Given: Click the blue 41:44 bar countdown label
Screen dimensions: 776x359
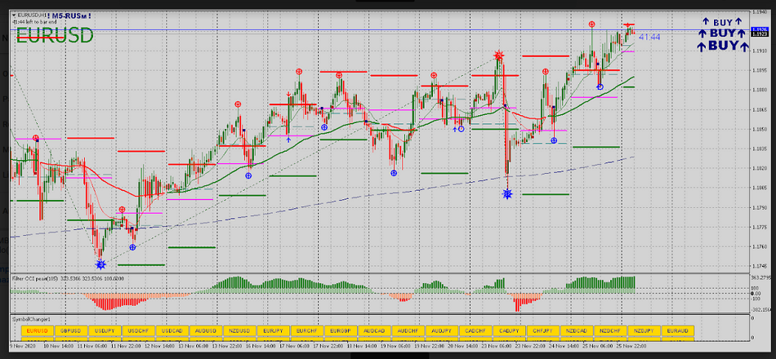Looking at the screenshot, I should pyautogui.click(x=649, y=37).
